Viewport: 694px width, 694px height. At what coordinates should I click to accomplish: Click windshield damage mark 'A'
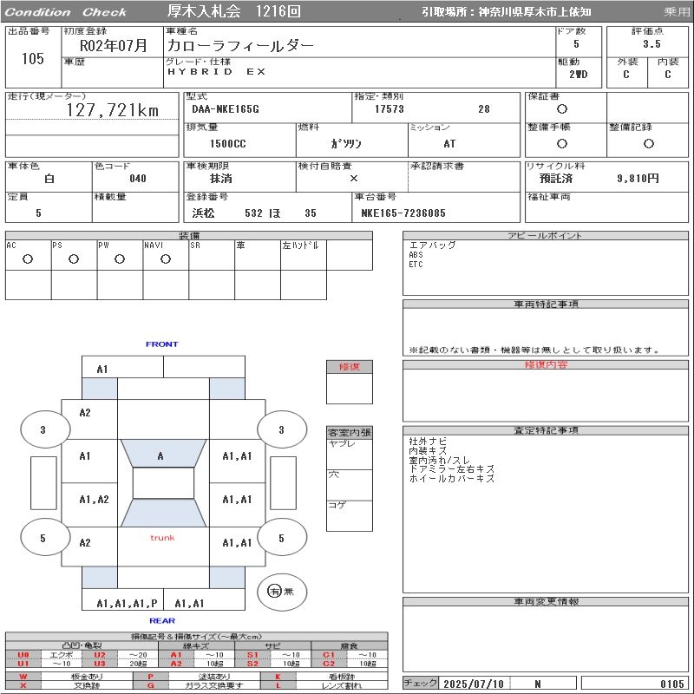[x=160, y=456]
